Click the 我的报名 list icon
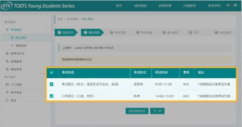This screenshot has height=127, width=242. tap(12, 46)
